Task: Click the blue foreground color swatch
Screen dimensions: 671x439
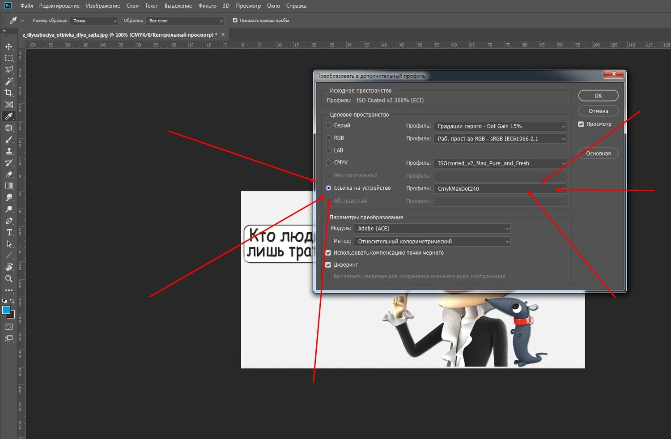Action: 6,310
